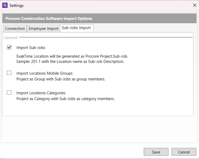Screen dimensions: 199x159
Task: Switch to the Connection tab
Action: pos(15,28)
